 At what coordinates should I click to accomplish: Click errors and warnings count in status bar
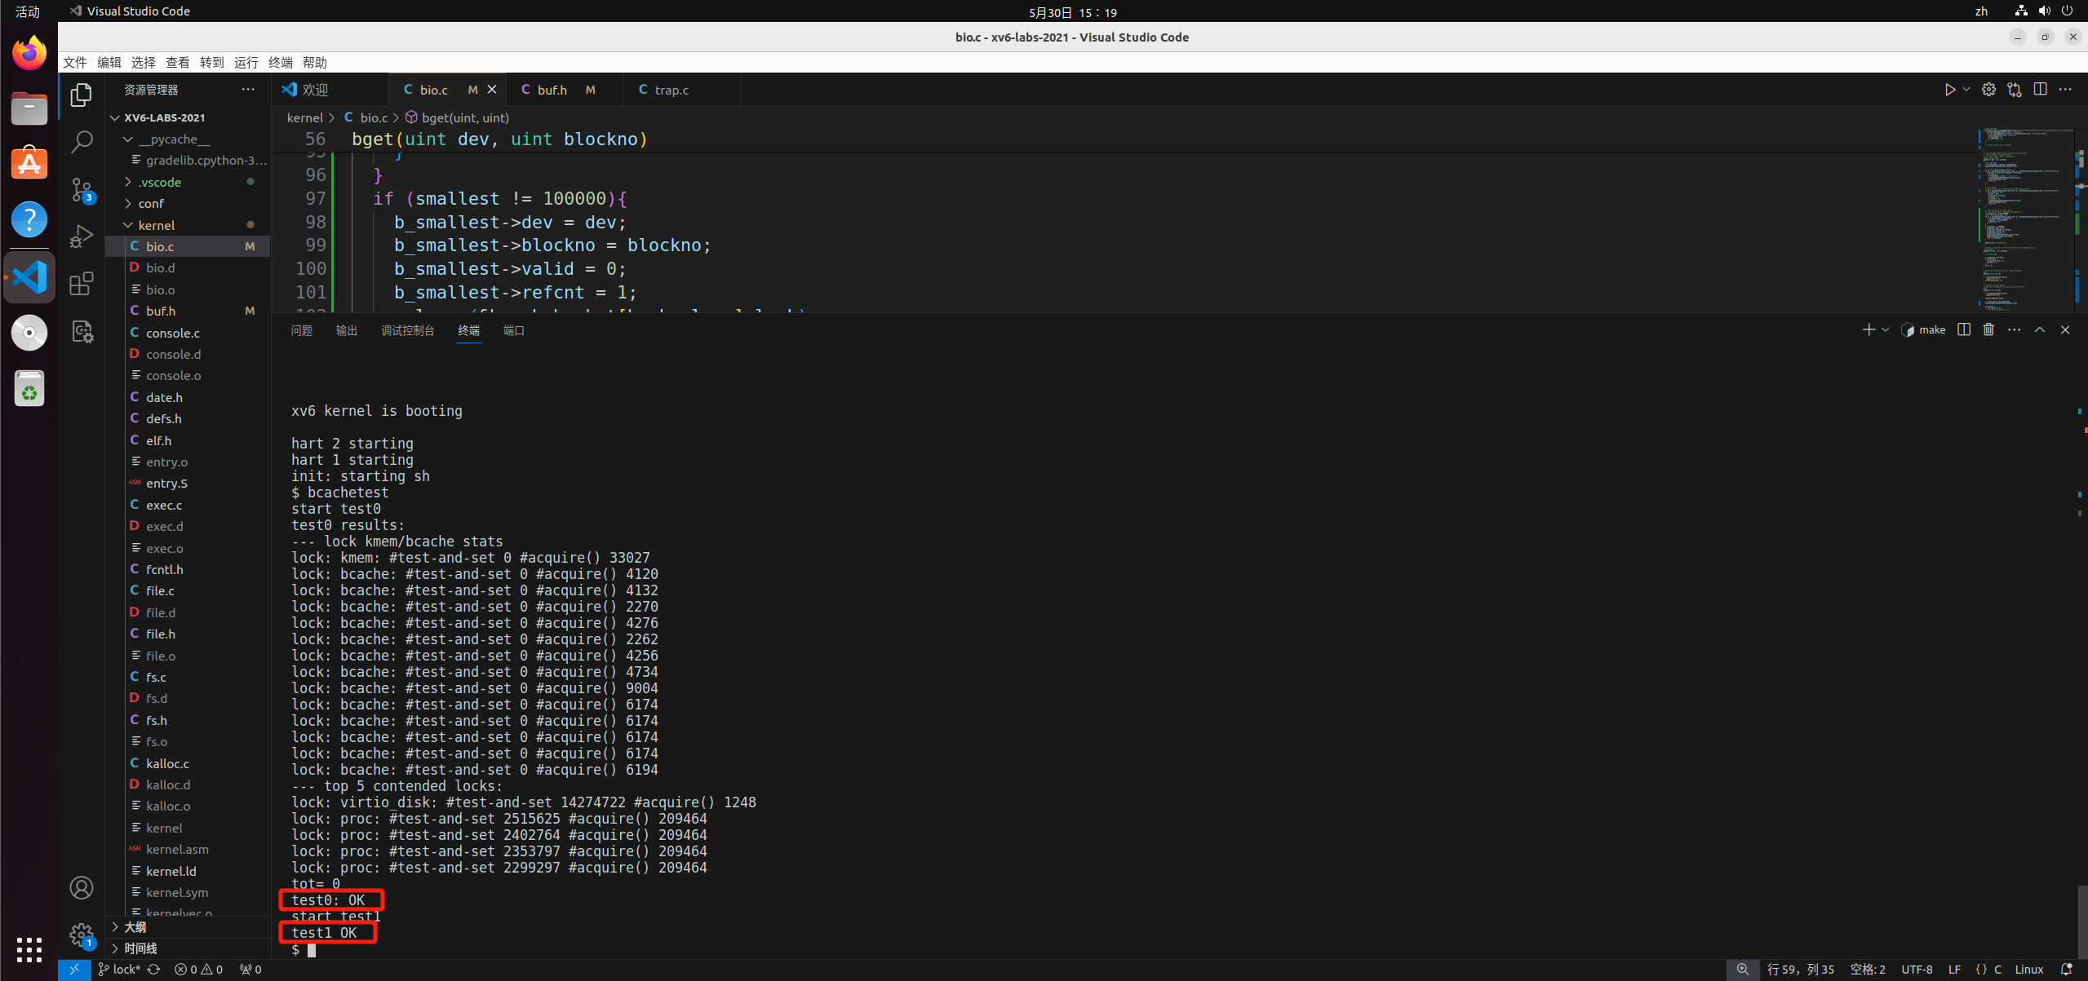point(198,970)
